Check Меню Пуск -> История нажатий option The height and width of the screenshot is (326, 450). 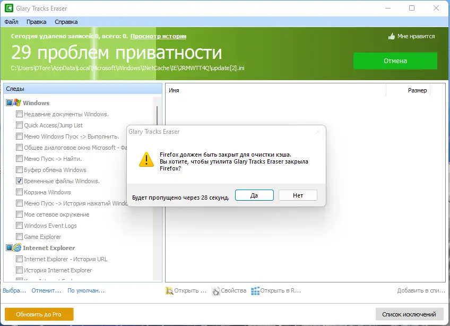tap(19, 203)
